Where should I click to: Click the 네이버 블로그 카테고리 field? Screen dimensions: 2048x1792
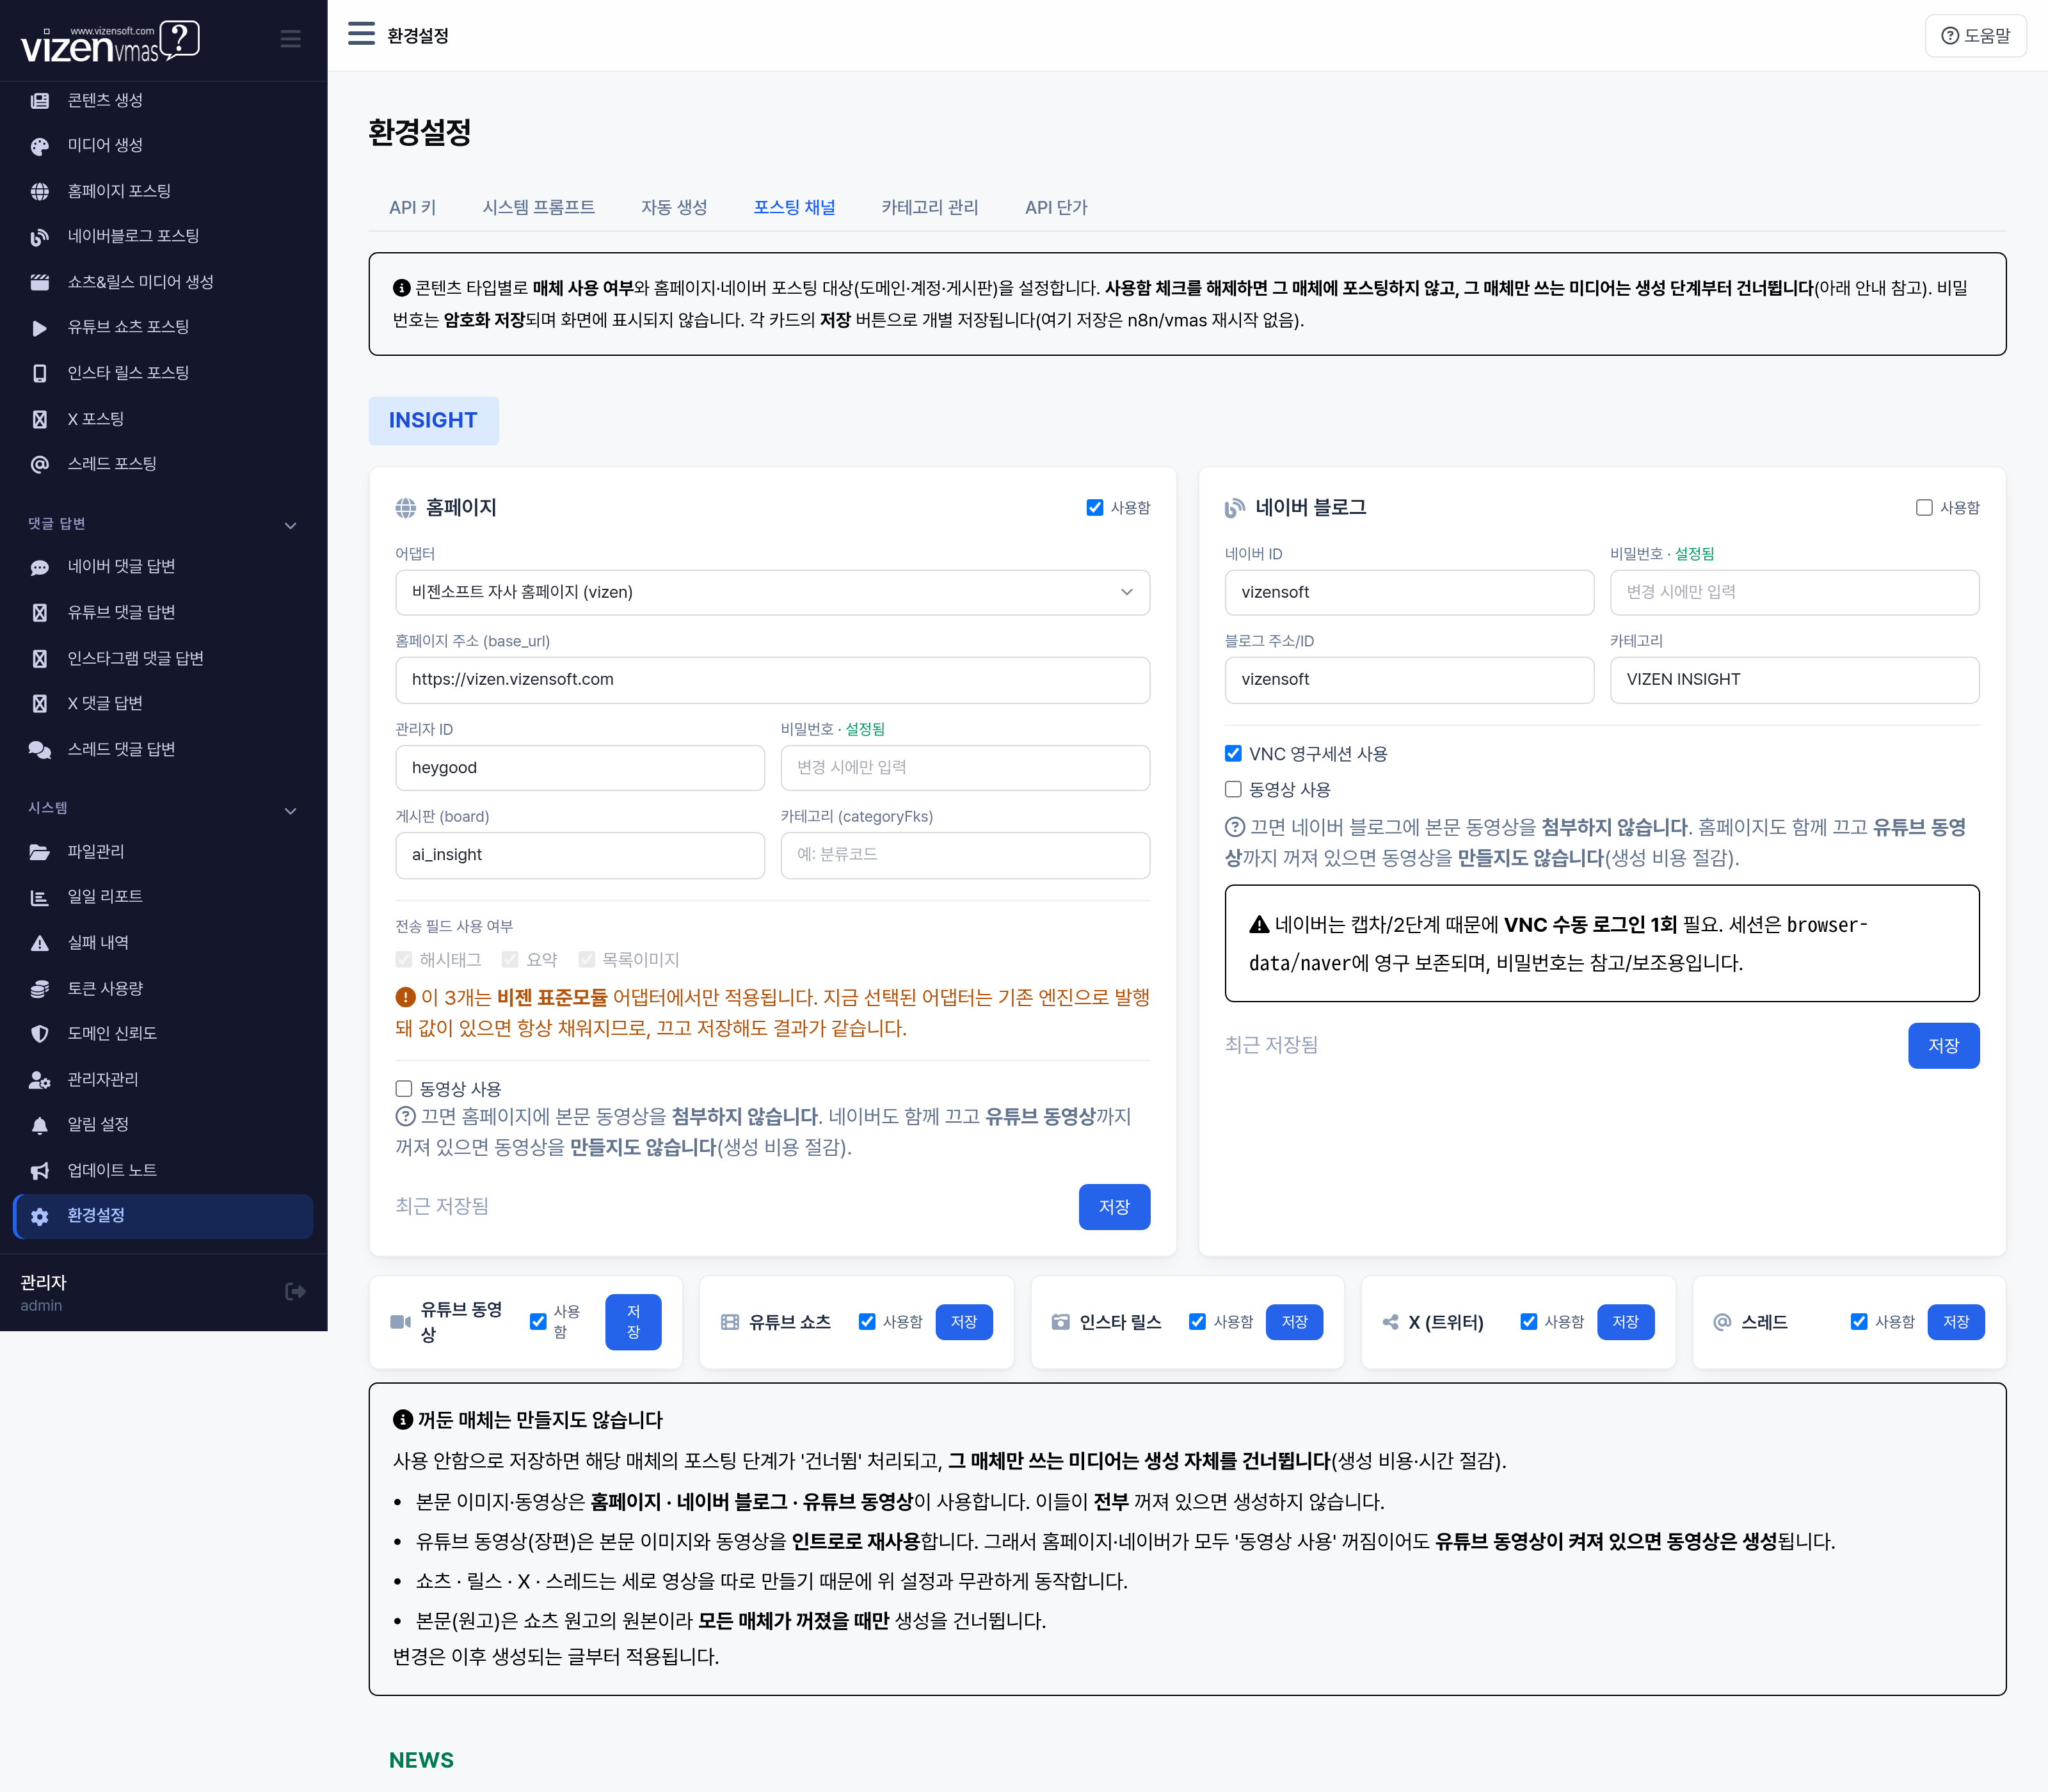pyautogui.click(x=1794, y=680)
